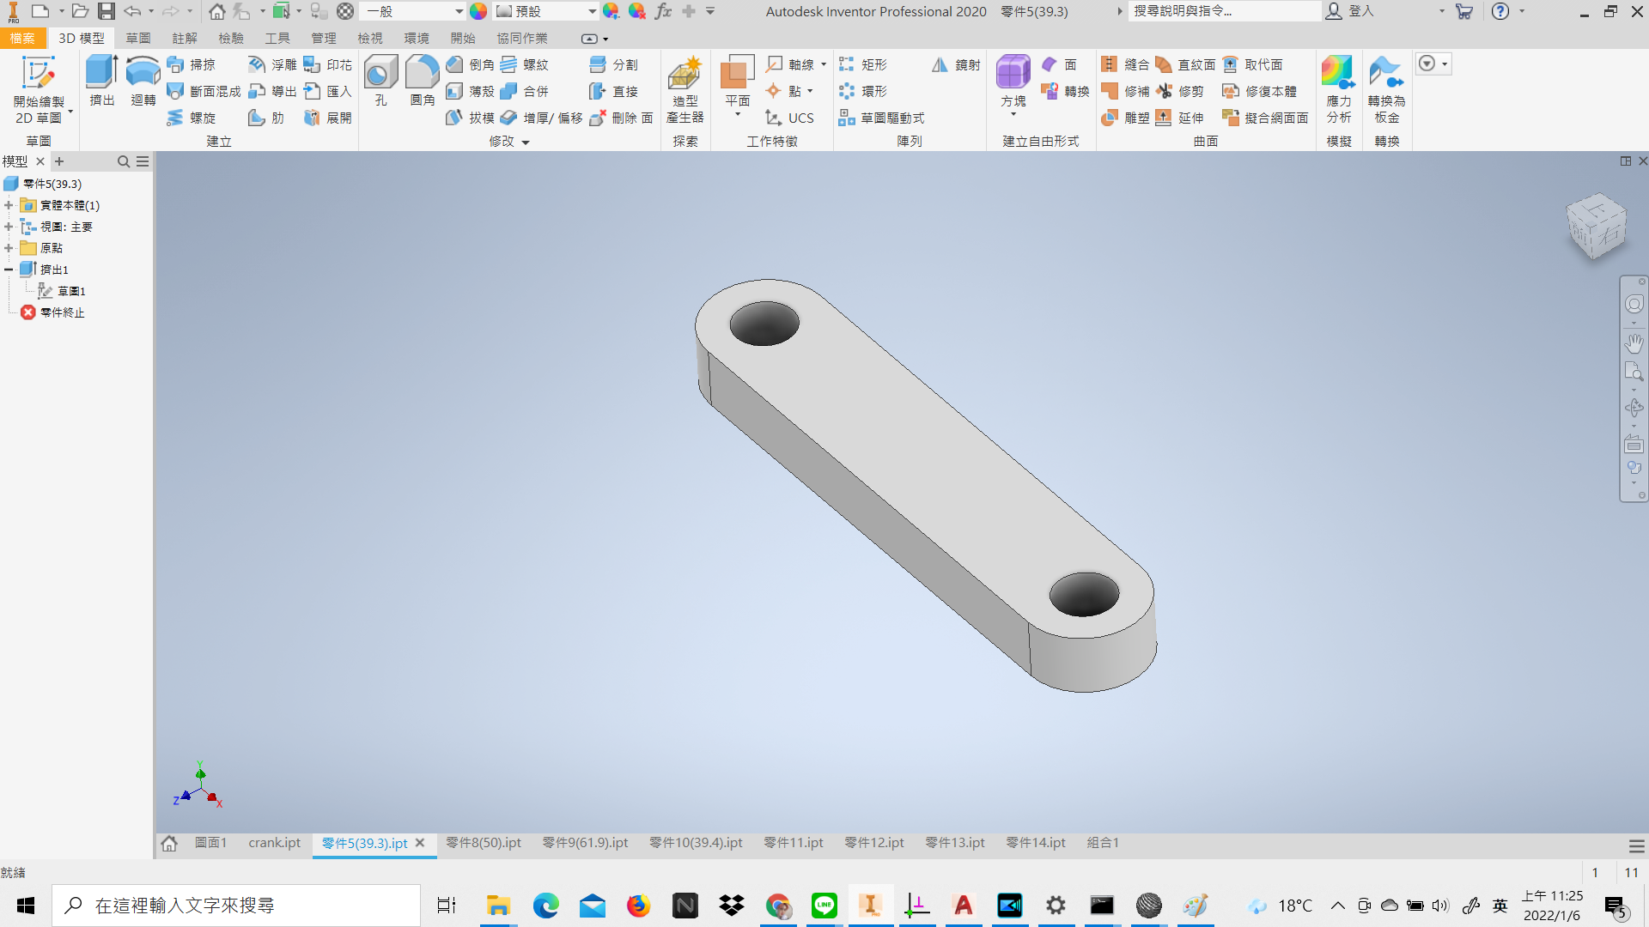This screenshot has height=927, width=1649.
Task: Expand the 視圖: 主要 tree node
Action: click(9, 227)
